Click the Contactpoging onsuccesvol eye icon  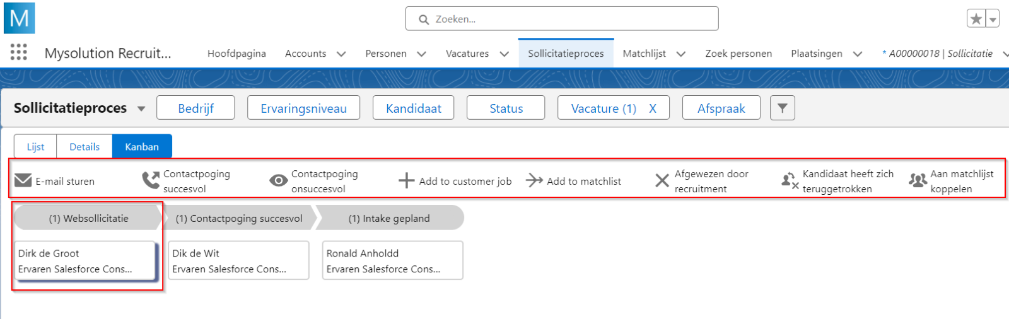point(278,181)
